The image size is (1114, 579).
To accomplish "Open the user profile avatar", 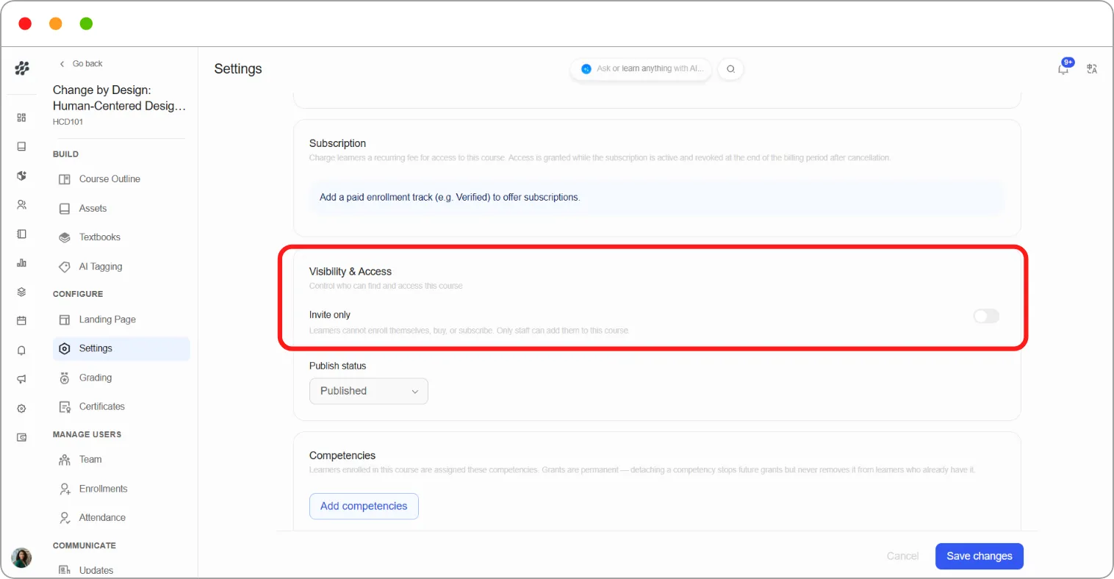I will (22, 558).
